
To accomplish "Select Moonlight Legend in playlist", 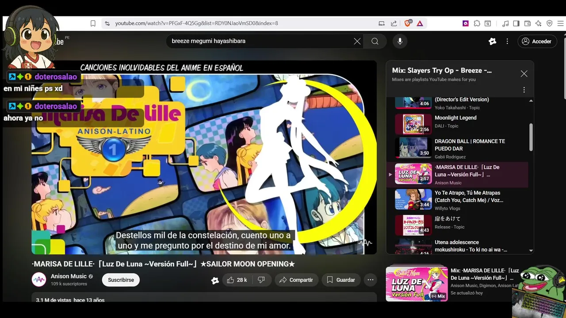I will pyautogui.click(x=455, y=118).
